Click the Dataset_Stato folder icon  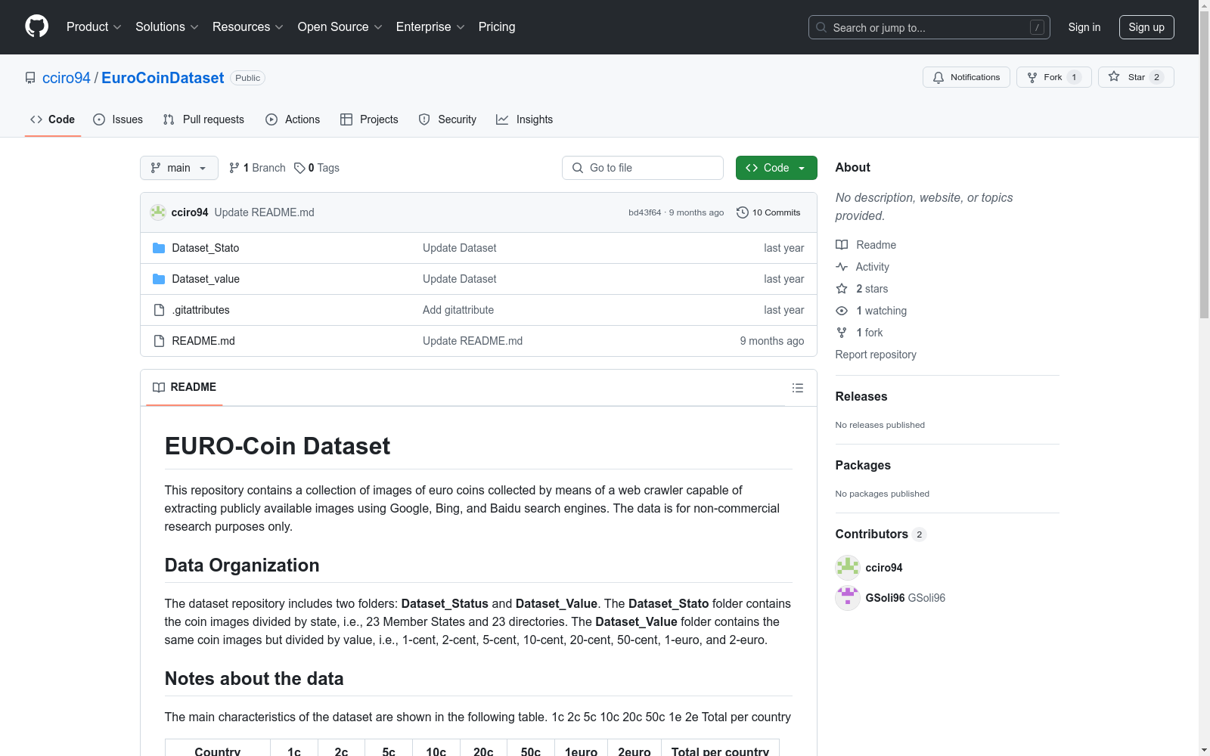coord(159,248)
